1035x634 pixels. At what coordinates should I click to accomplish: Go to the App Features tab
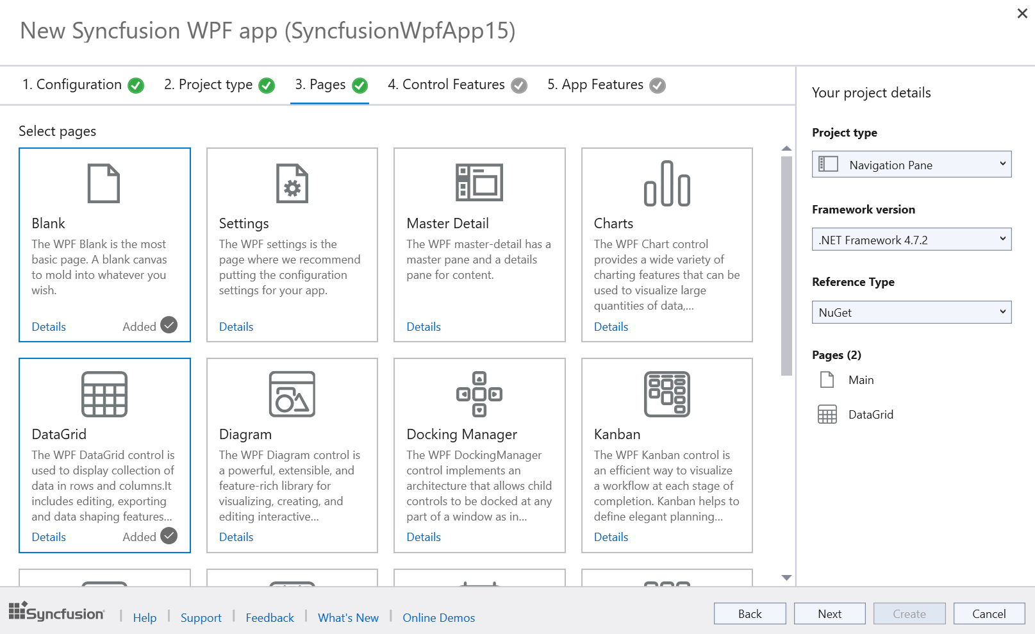click(x=605, y=85)
